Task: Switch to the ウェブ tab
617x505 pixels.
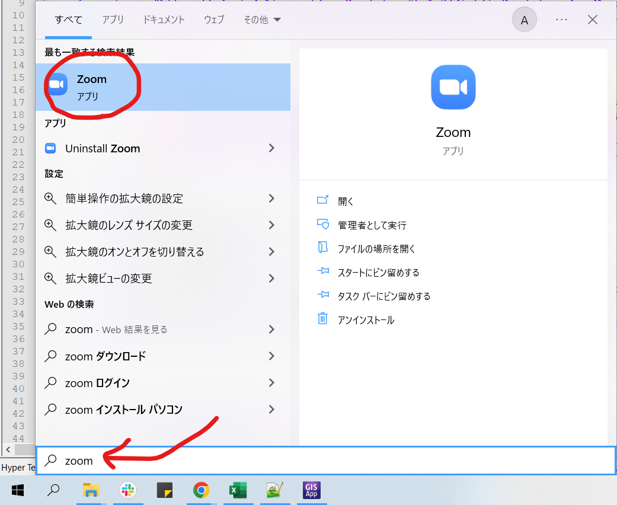Action: coord(214,20)
